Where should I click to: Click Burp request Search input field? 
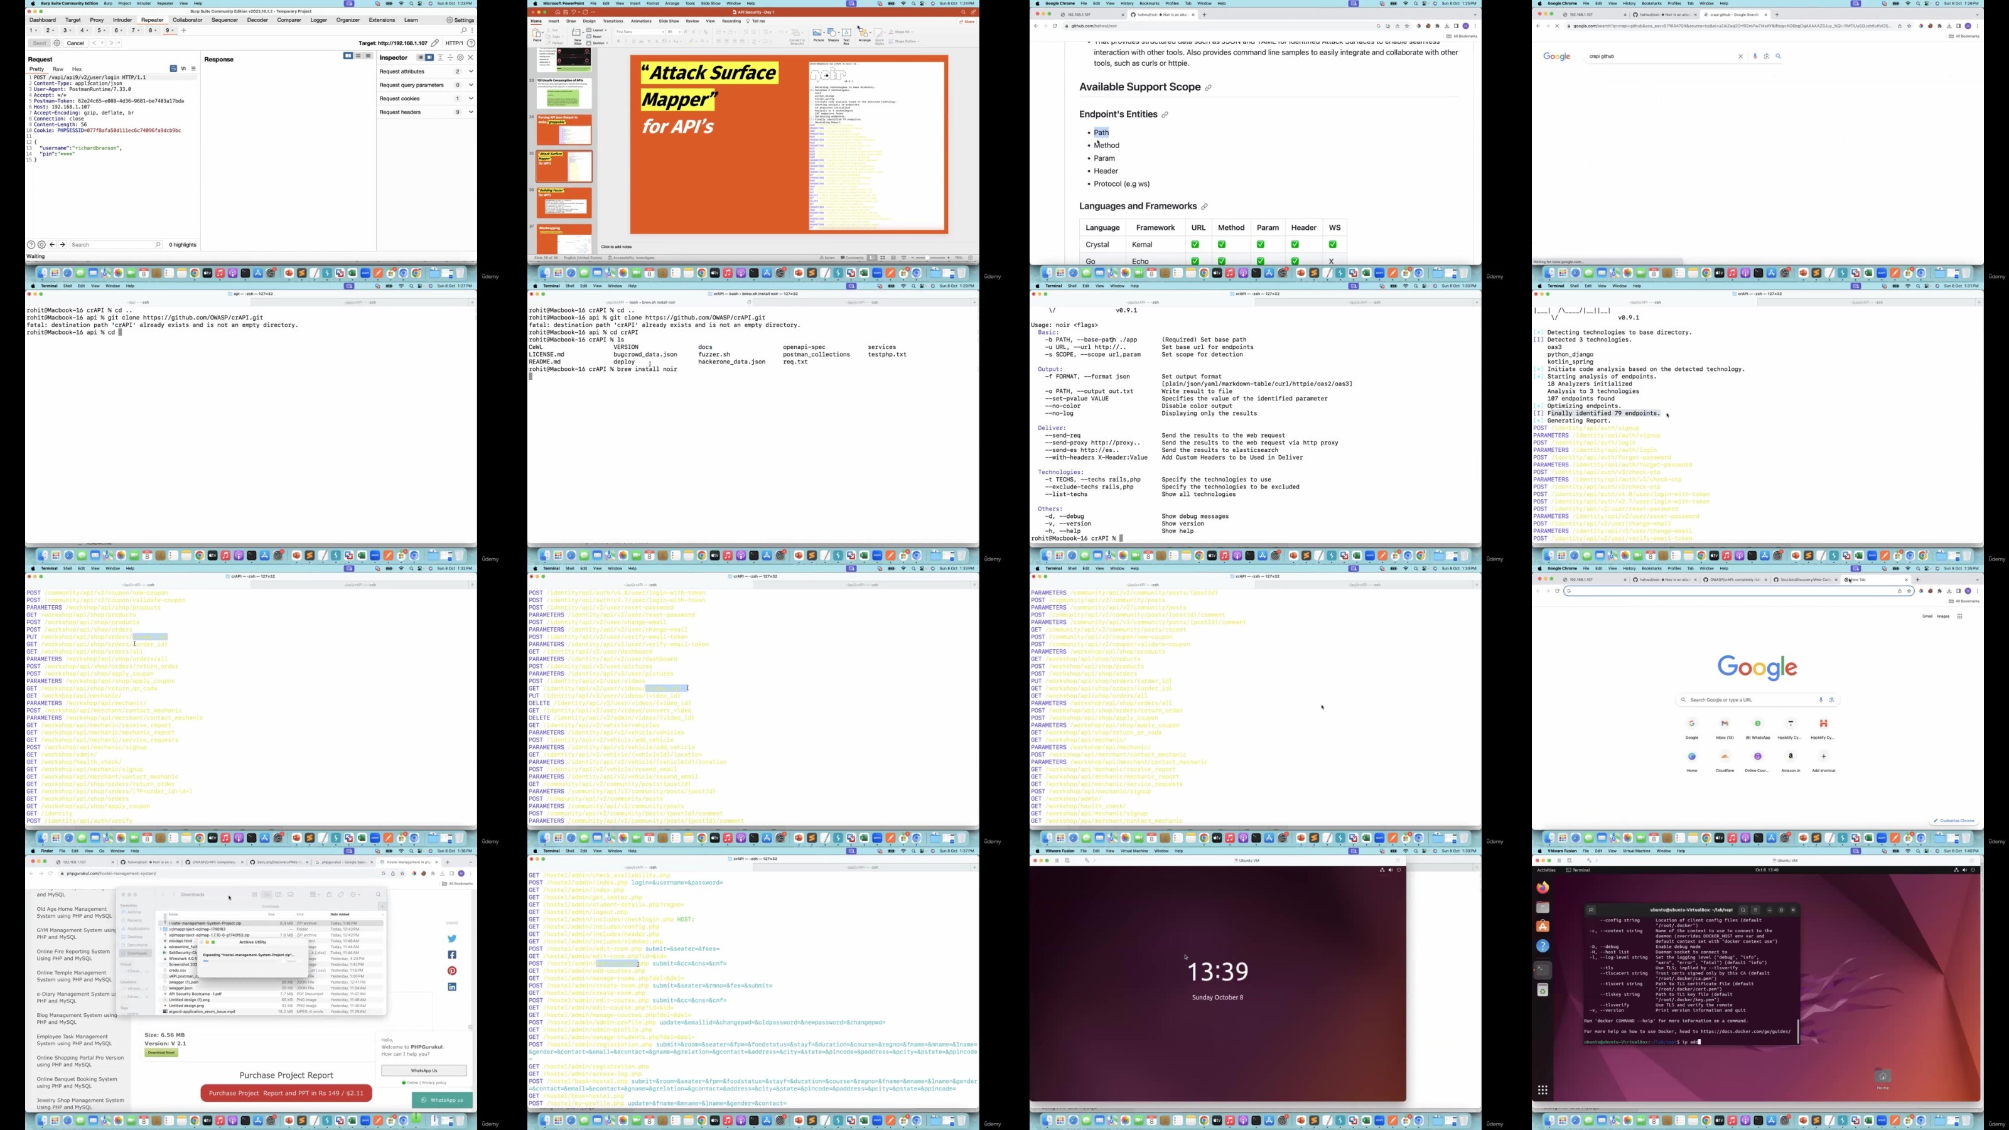116,245
